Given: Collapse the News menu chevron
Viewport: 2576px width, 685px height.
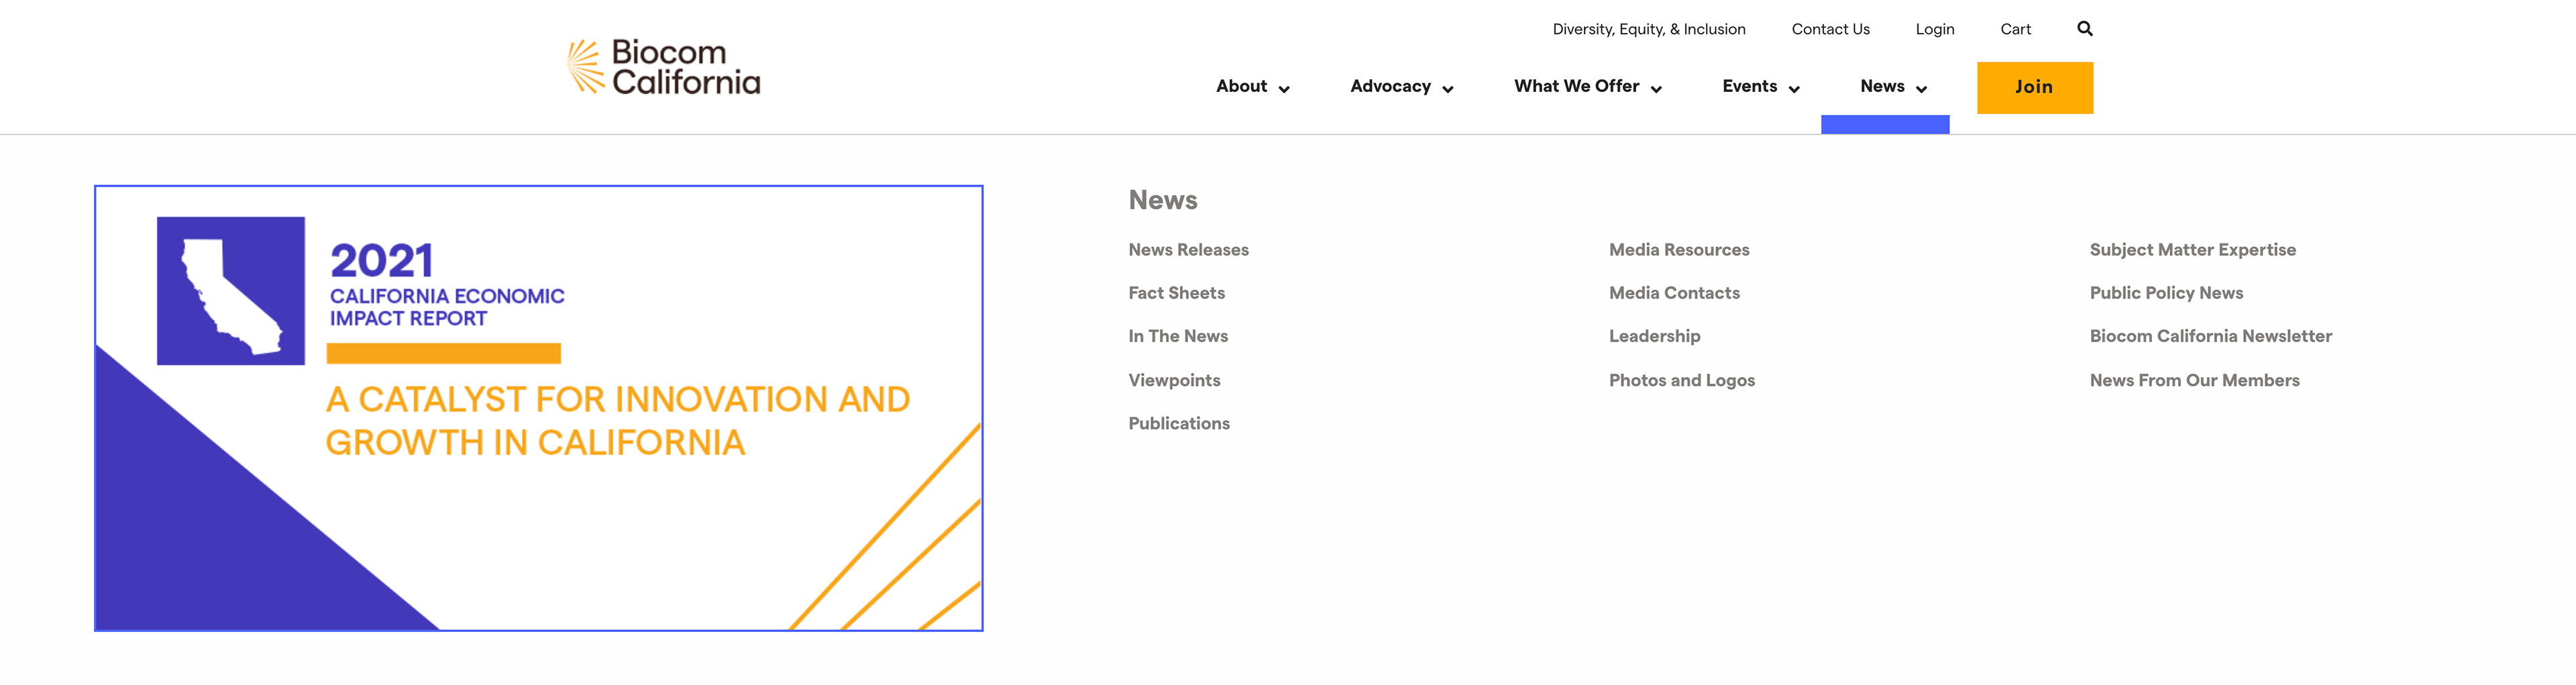Looking at the screenshot, I should click(x=1921, y=89).
